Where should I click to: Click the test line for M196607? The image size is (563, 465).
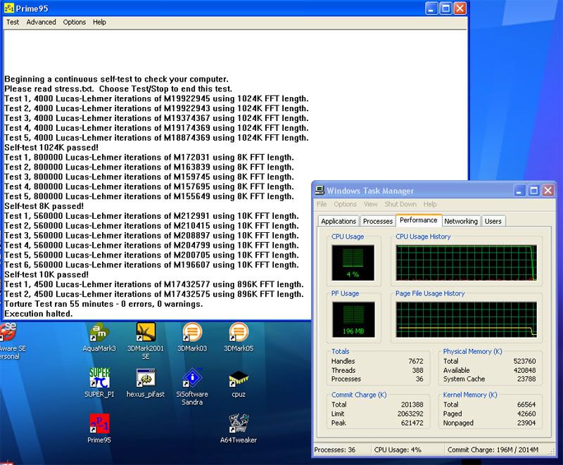click(x=151, y=265)
